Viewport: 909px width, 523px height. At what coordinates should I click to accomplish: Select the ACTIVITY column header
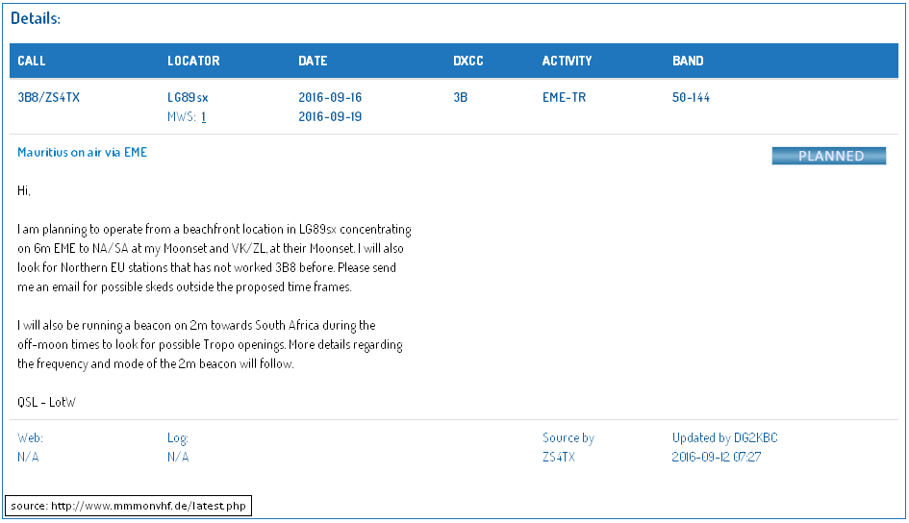pos(567,61)
